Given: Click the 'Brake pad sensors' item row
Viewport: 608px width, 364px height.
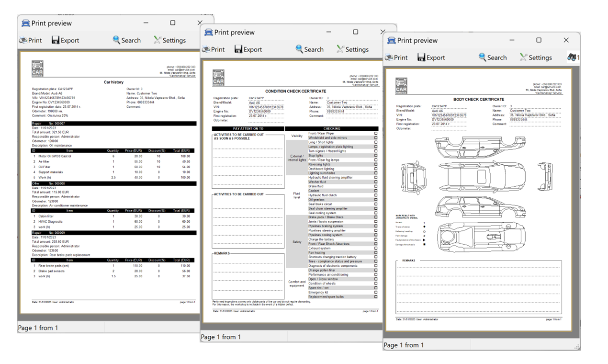Looking at the screenshot, I should [x=114, y=271].
